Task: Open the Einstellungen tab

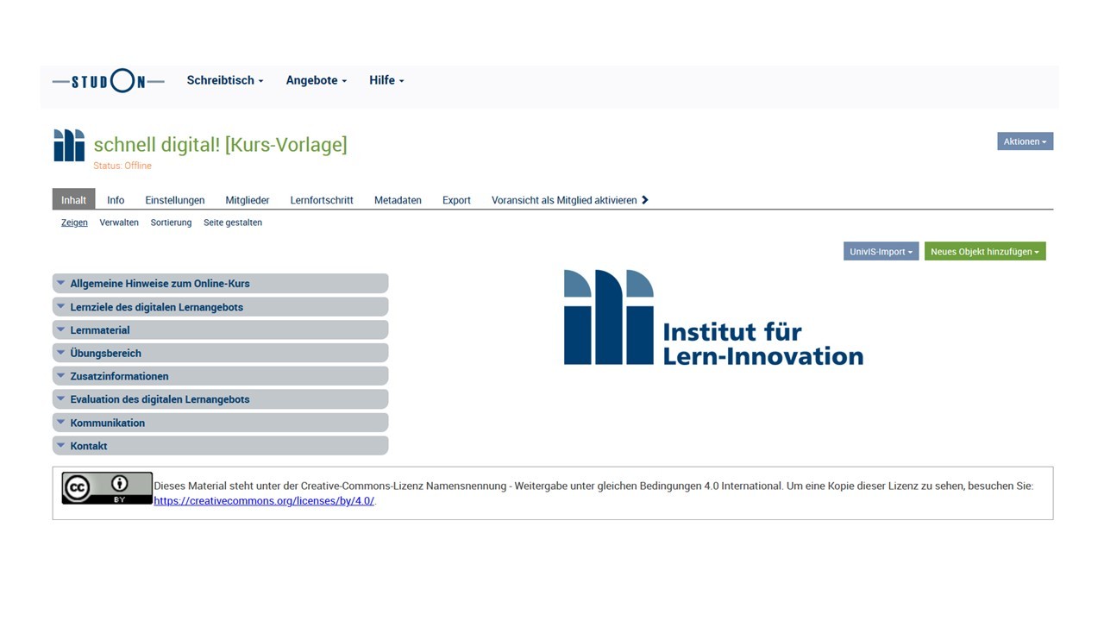Action: [x=175, y=200]
